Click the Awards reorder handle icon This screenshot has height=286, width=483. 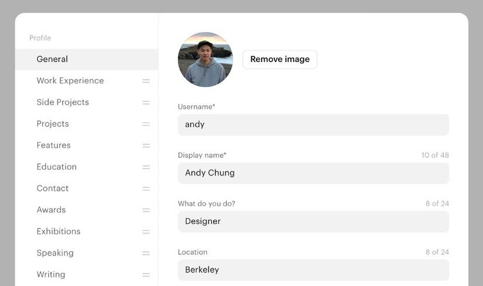146,211
